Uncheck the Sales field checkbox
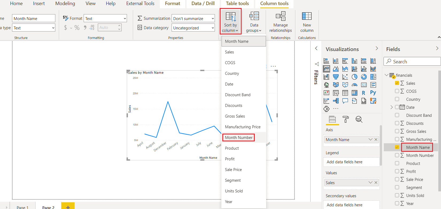 click(x=397, y=83)
